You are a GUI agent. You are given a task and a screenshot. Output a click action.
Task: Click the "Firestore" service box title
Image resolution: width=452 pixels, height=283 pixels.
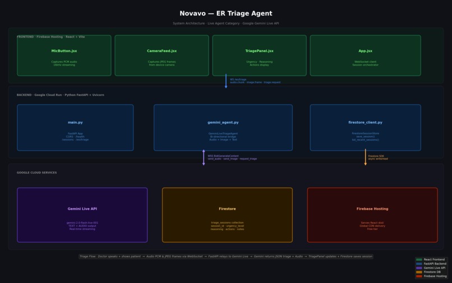pos(227,209)
